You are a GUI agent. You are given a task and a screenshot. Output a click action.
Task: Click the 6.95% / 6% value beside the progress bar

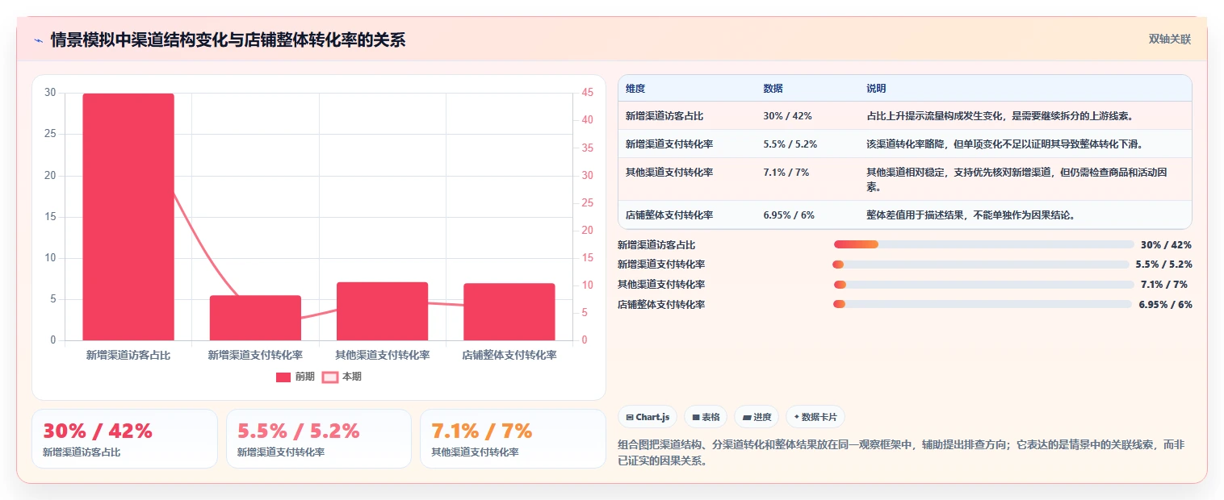(x=1165, y=305)
